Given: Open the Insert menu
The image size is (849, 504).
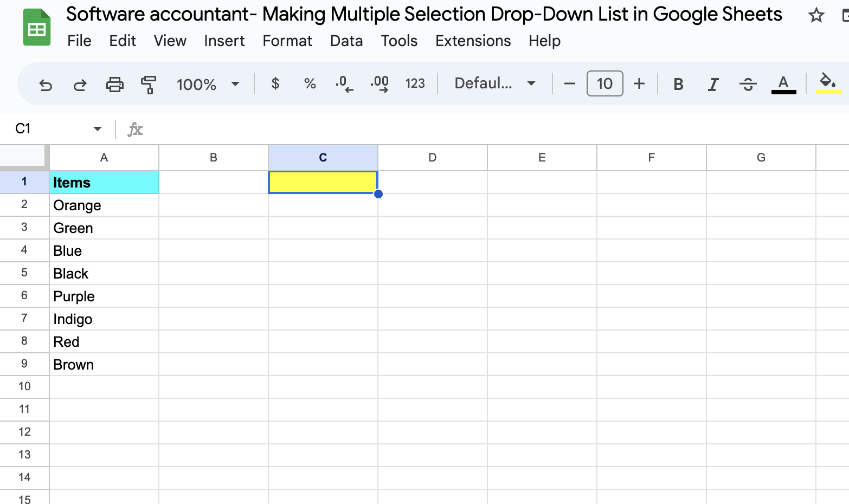Looking at the screenshot, I should tap(224, 41).
